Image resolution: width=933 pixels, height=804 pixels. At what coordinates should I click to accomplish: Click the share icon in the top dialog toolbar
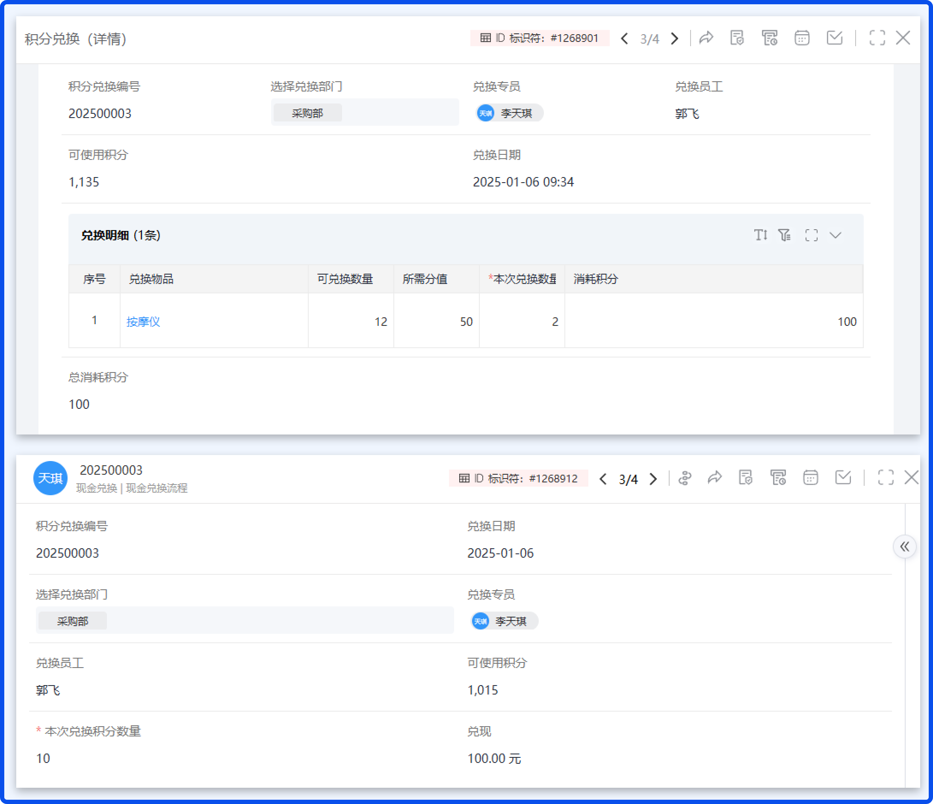tap(706, 38)
